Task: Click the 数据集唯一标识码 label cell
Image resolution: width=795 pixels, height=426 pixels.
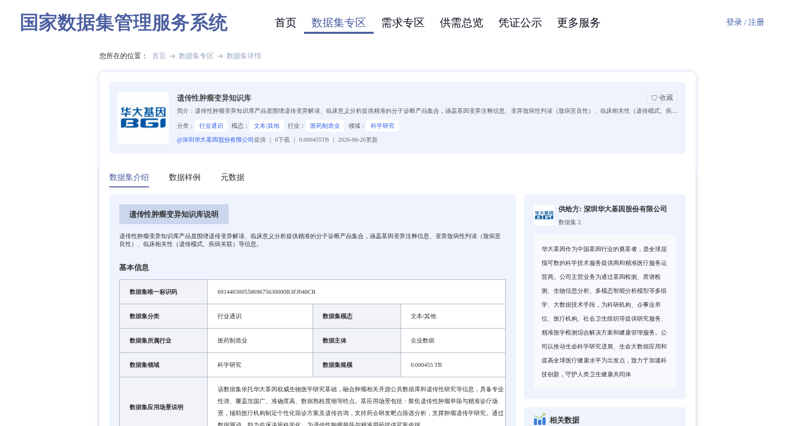Action: [x=163, y=292]
